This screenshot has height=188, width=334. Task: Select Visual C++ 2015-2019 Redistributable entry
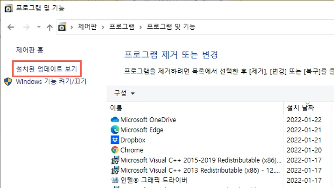pos(201,160)
